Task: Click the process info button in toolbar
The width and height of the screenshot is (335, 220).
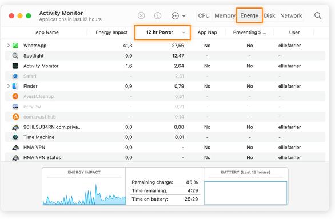Action: click(158, 15)
